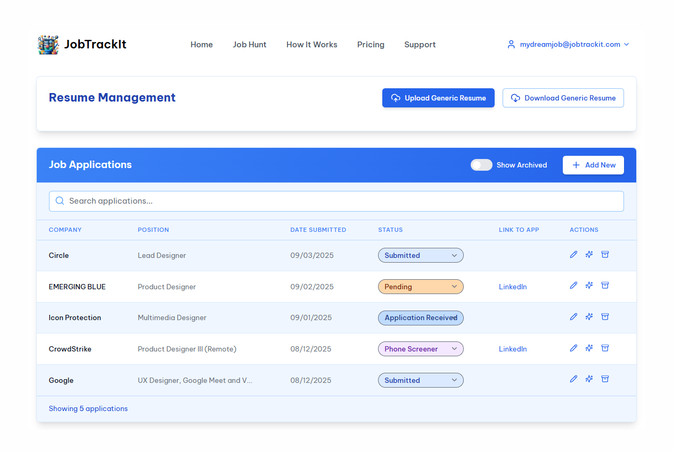Select the CrowdStrike company name

click(70, 349)
